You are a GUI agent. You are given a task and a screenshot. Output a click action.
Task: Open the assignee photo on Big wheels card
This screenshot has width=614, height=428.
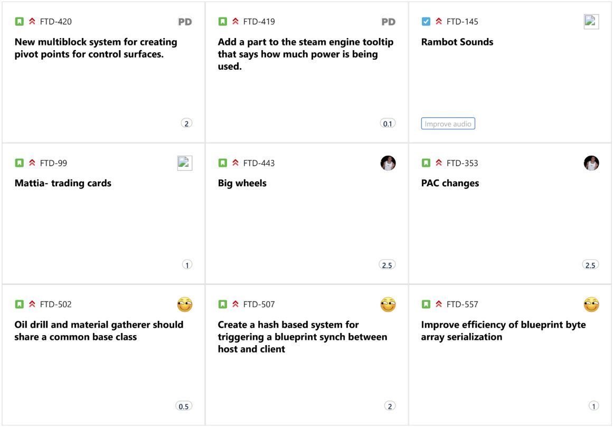[388, 163]
